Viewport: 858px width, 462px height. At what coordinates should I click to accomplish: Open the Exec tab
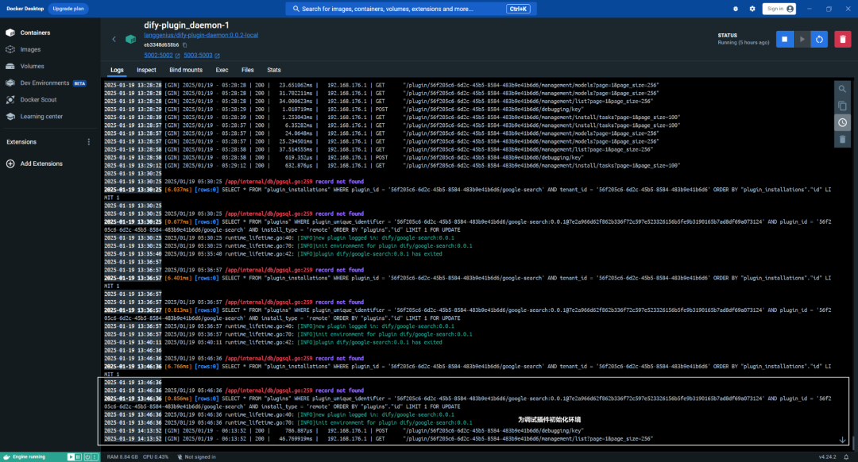tap(222, 70)
